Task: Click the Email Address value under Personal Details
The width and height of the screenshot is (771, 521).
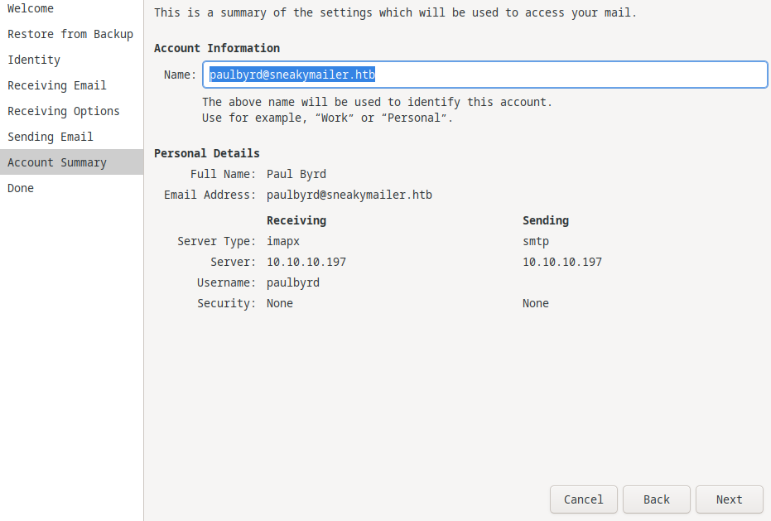Action: 349,195
